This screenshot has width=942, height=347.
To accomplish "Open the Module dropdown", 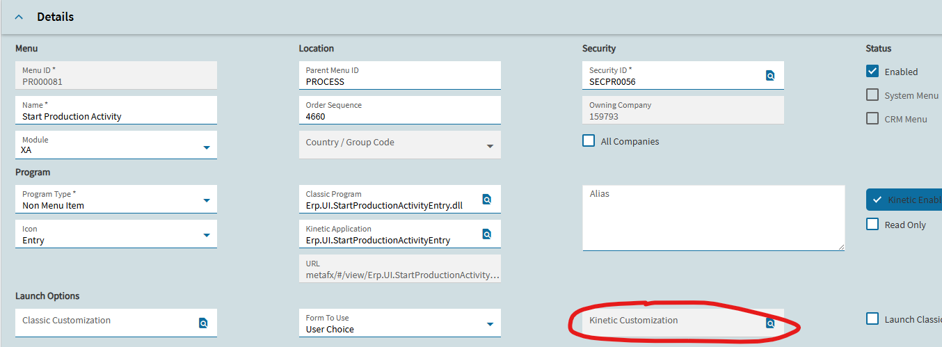I will [207, 147].
